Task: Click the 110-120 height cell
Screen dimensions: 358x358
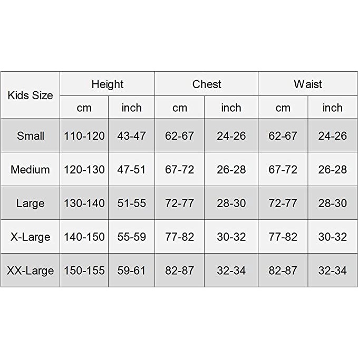Action: click(x=84, y=136)
